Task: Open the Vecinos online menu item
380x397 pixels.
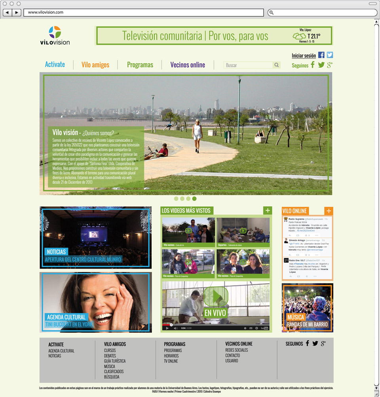Action: coord(188,65)
